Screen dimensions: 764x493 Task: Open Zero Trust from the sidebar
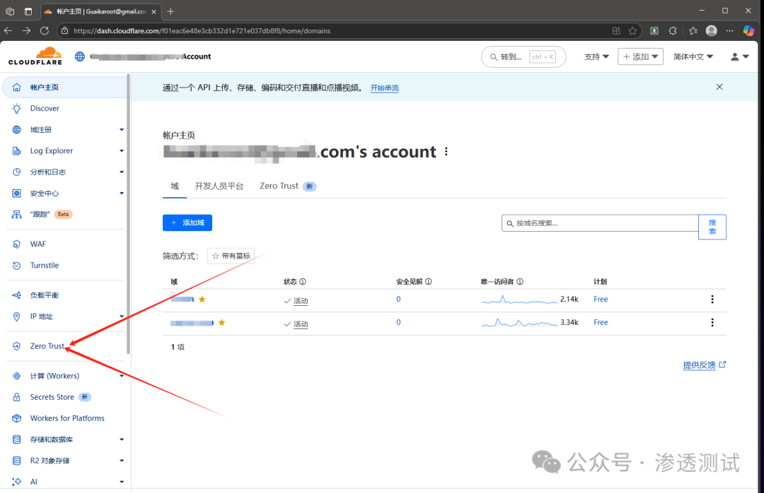[x=47, y=346]
